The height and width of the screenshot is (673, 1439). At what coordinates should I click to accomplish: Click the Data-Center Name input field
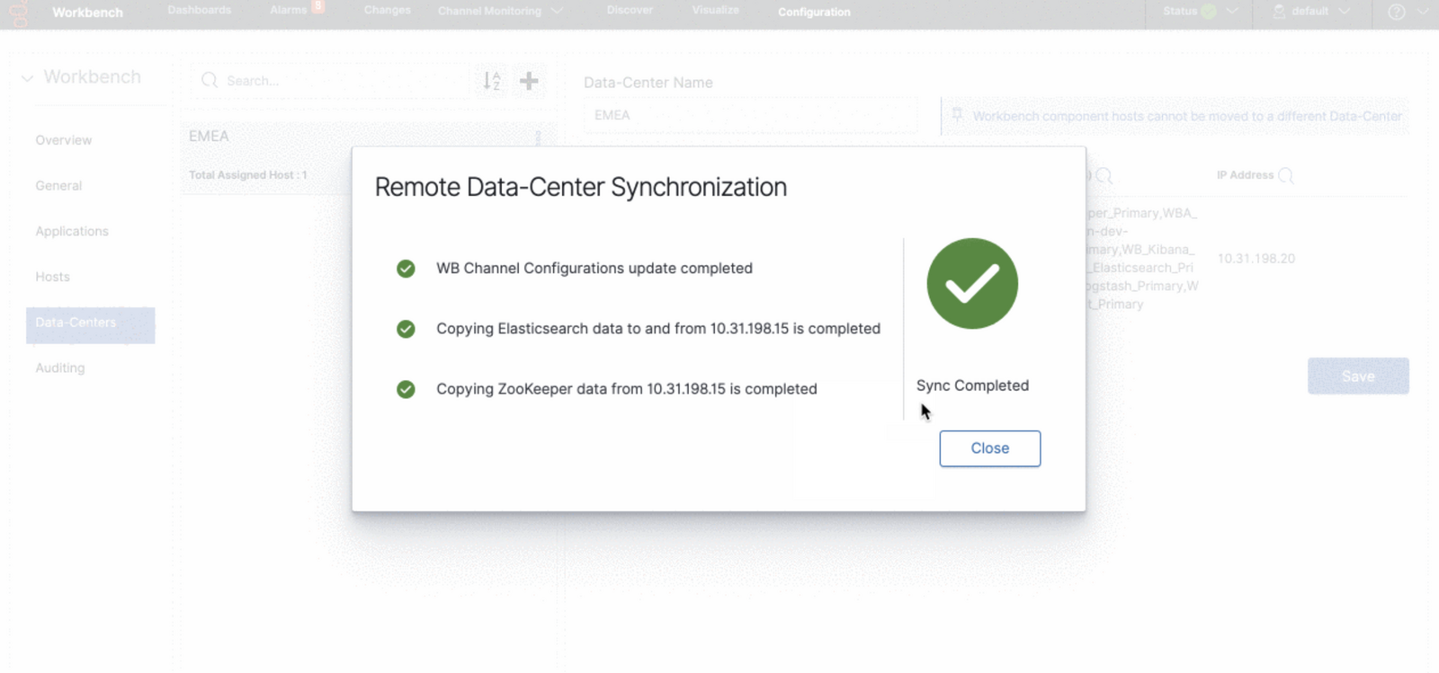pyautogui.click(x=750, y=115)
